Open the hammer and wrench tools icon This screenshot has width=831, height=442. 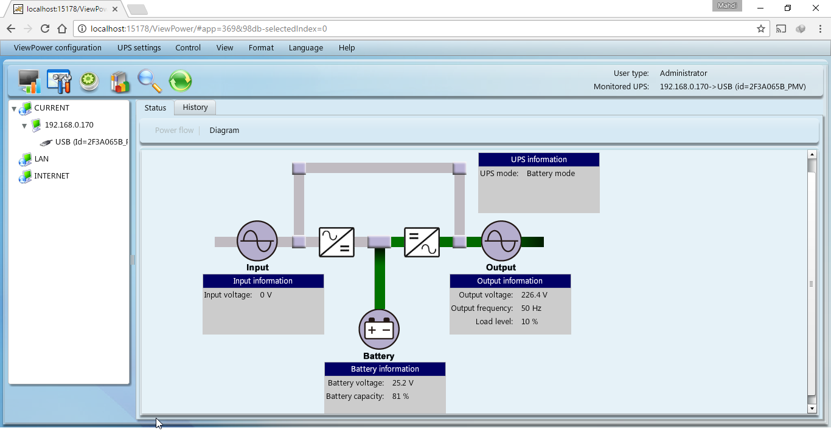coord(59,81)
